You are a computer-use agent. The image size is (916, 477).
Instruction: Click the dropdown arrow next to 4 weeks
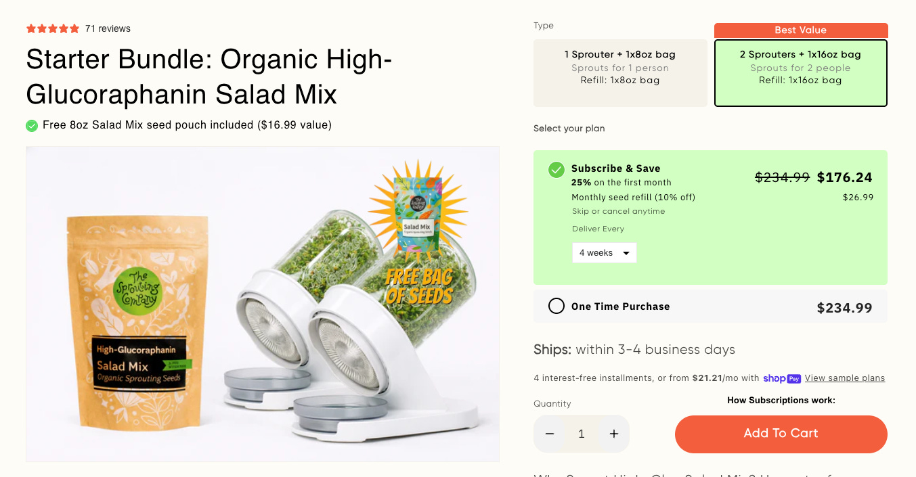[626, 253]
